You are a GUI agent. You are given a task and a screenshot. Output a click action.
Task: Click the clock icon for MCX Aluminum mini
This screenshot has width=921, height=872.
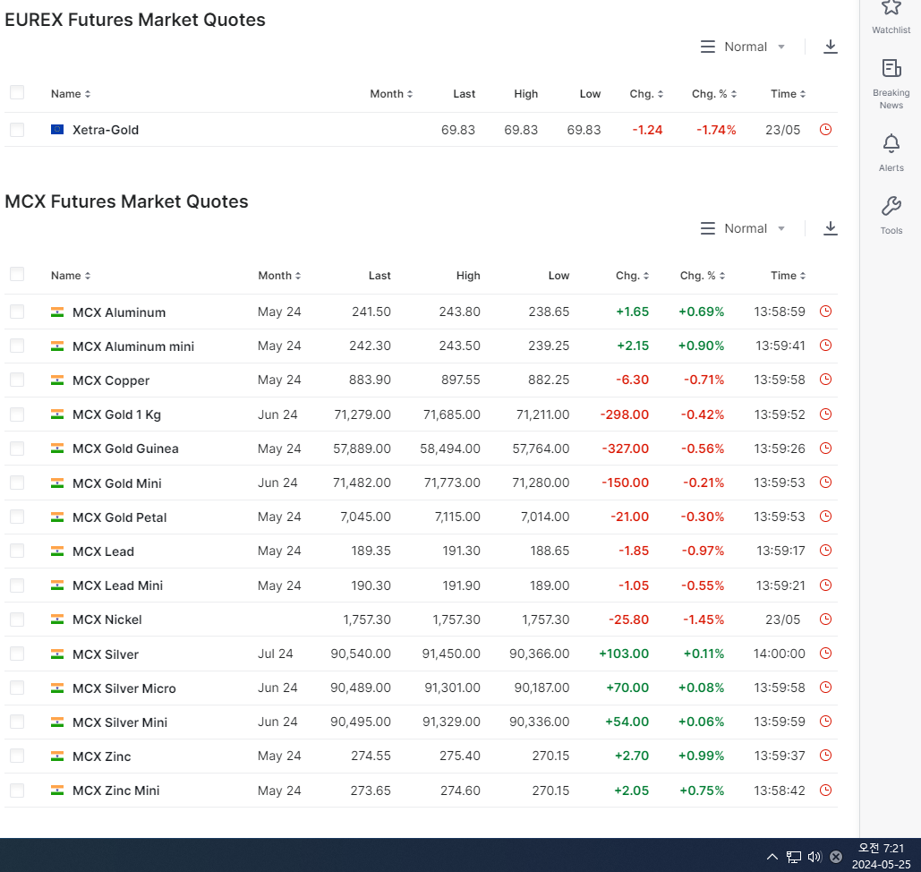click(825, 346)
